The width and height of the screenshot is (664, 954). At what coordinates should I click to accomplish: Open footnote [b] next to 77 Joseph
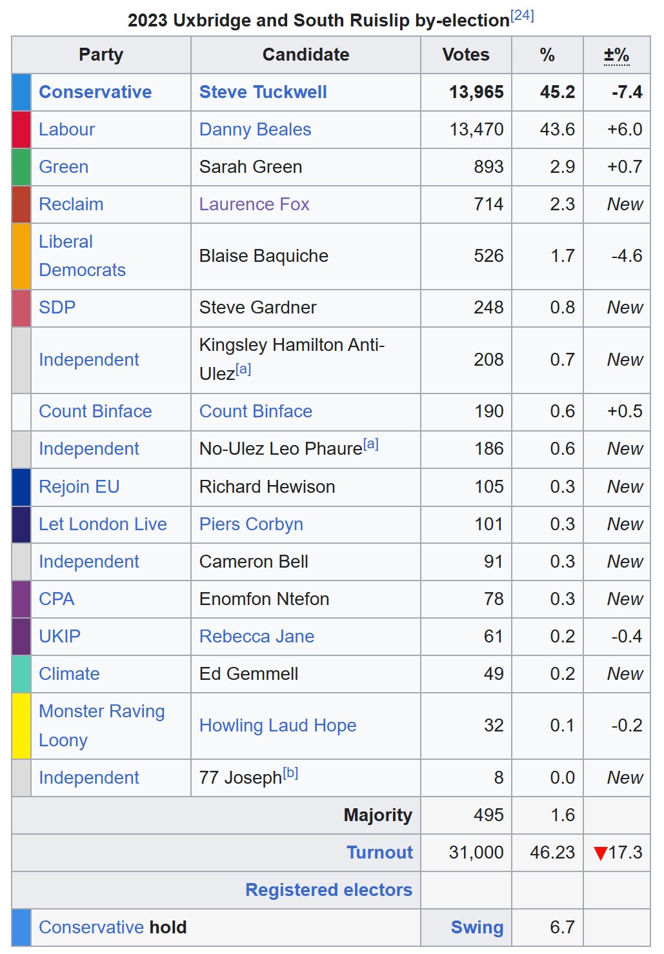point(290,773)
